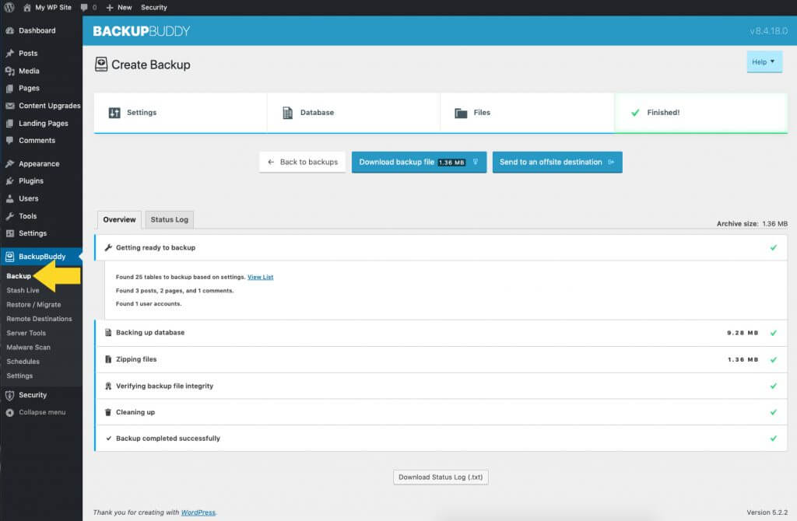
Task: Switch to the Status Log tab
Action: pyautogui.click(x=169, y=220)
